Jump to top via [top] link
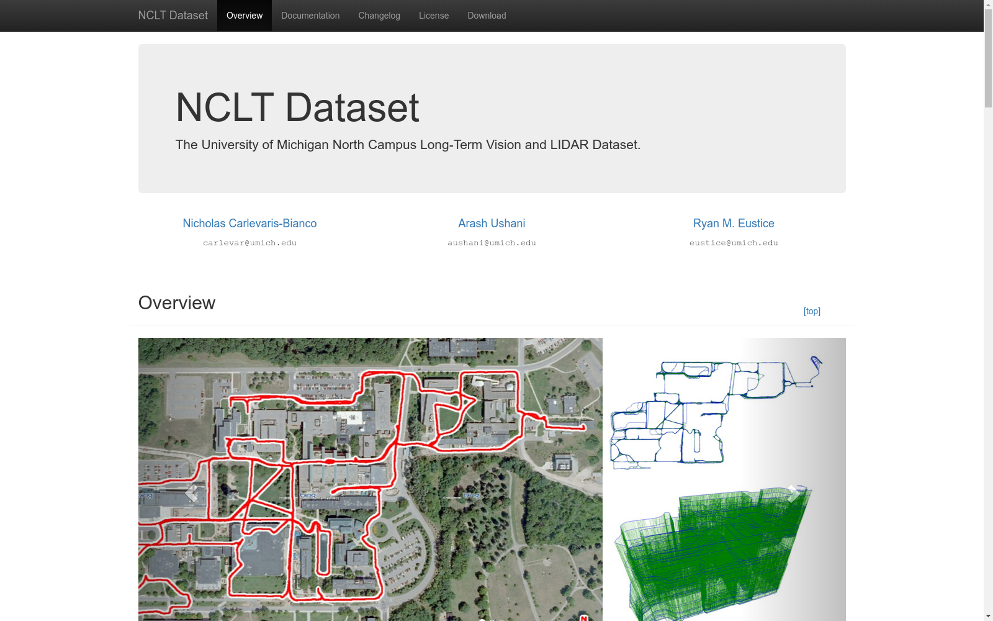This screenshot has width=993, height=621. 812,311
